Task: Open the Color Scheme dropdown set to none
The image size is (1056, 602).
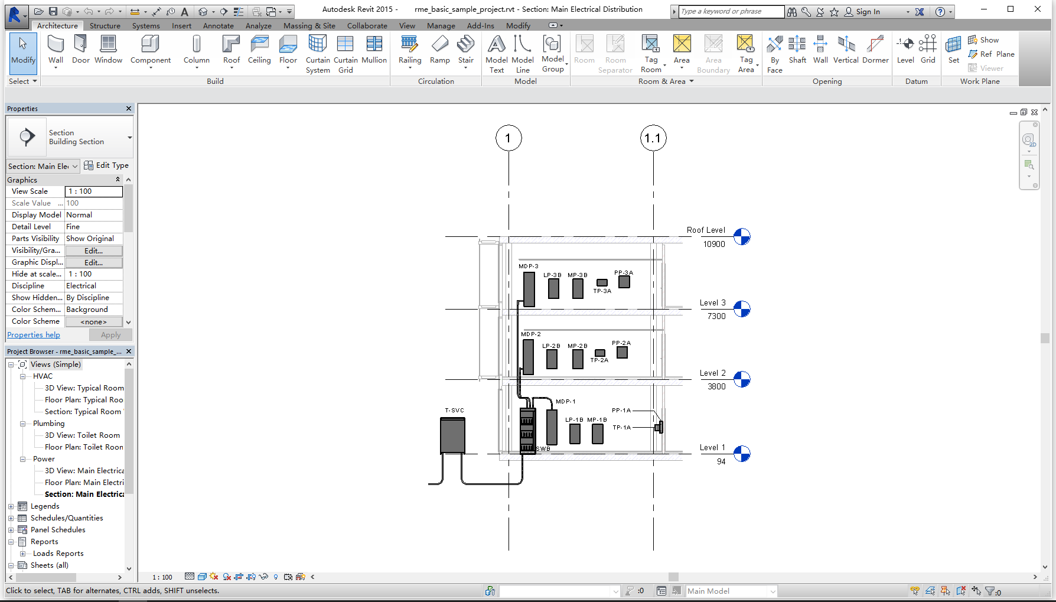Action: pos(94,321)
